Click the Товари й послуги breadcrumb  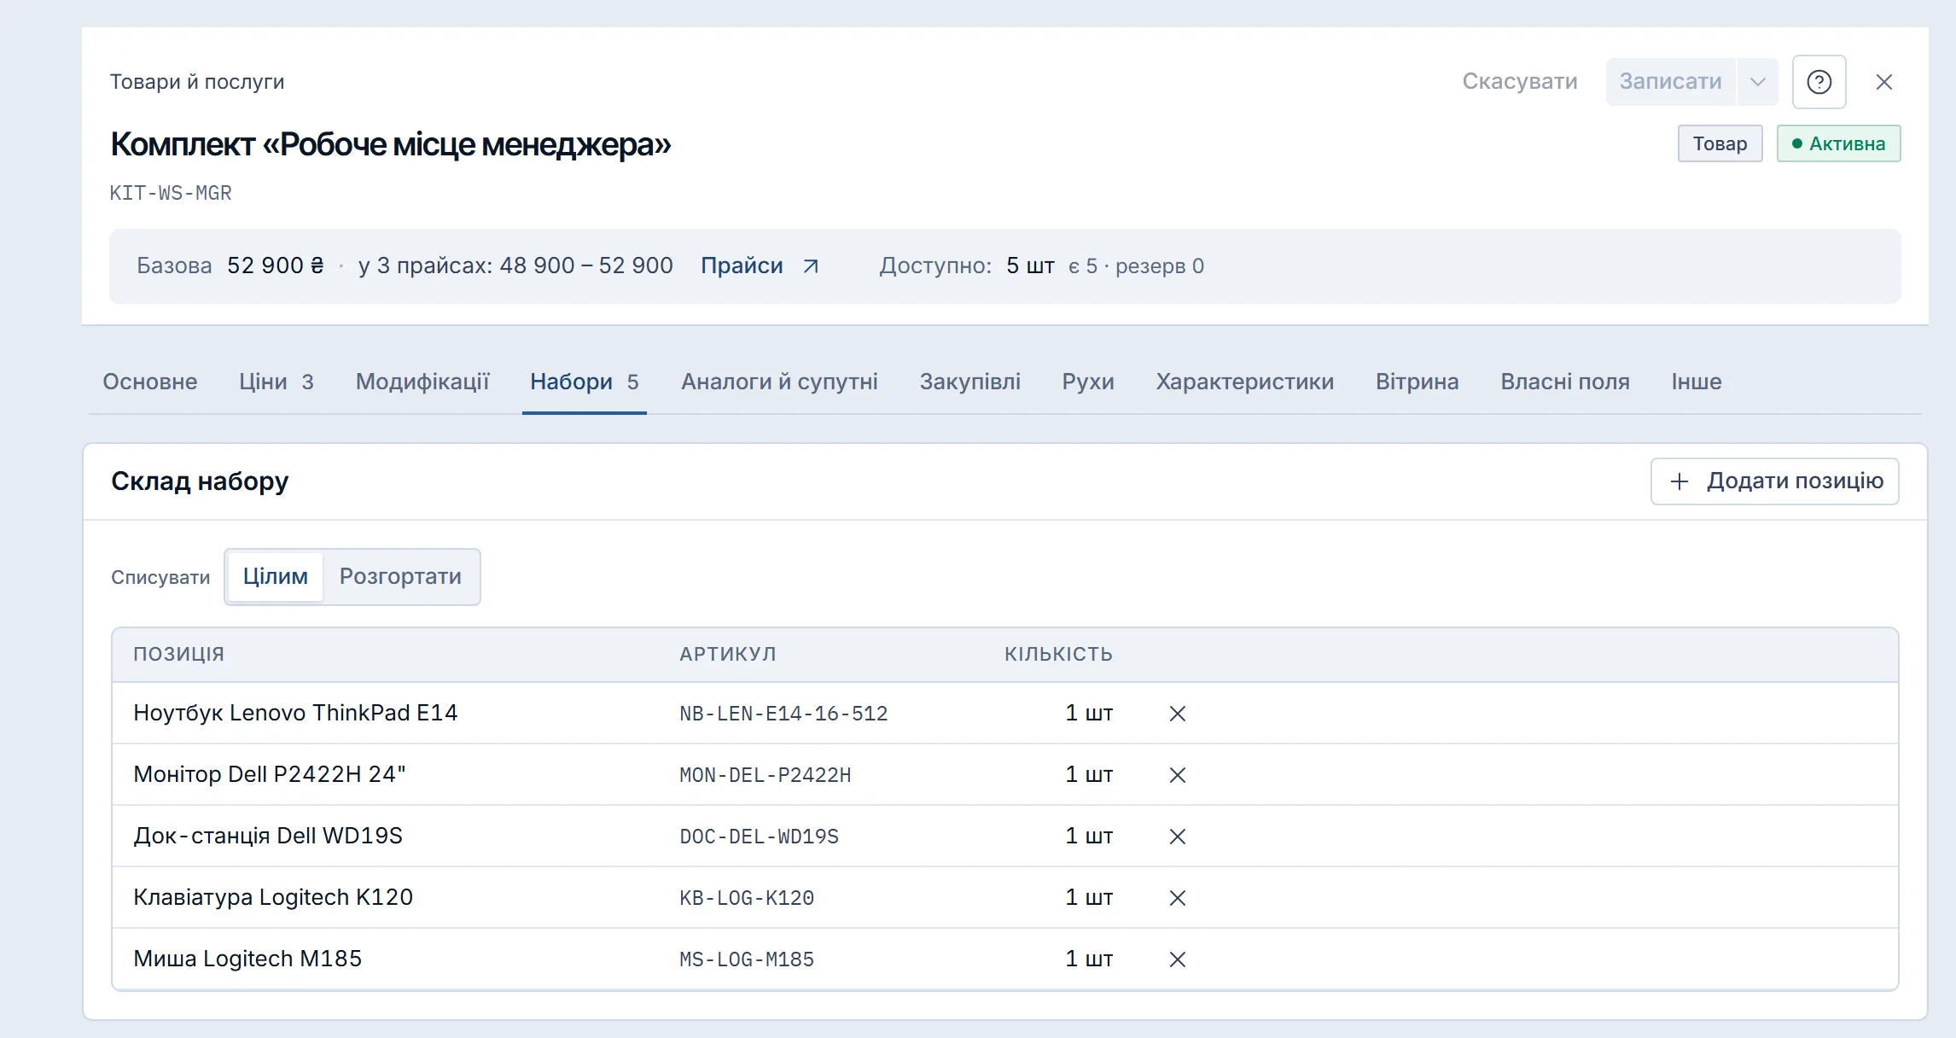click(x=197, y=82)
